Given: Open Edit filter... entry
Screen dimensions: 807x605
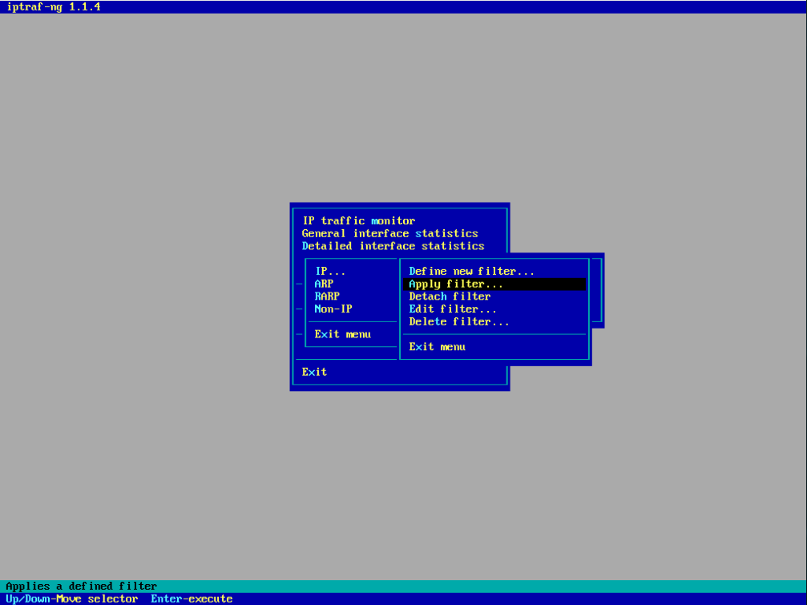Looking at the screenshot, I should [x=453, y=309].
